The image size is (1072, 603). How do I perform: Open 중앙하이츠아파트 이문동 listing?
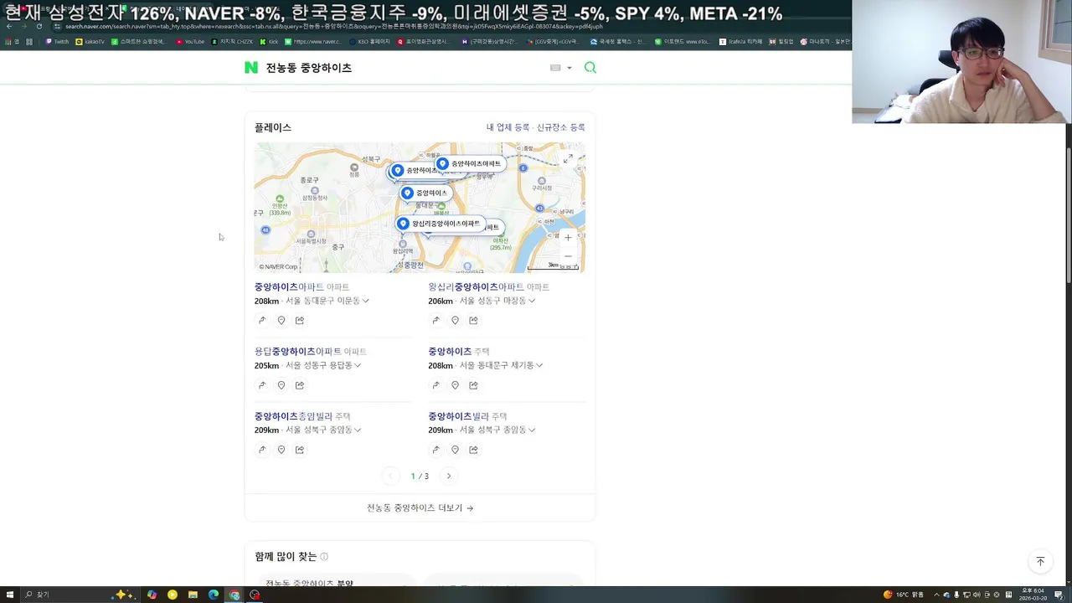(x=289, y=287)
